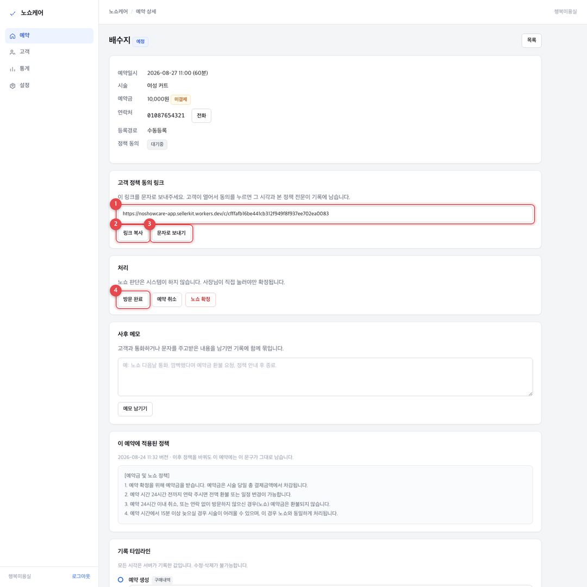Click the 전화 call button
The width and height of the screenshot is (587, 587).
point(202,116)
